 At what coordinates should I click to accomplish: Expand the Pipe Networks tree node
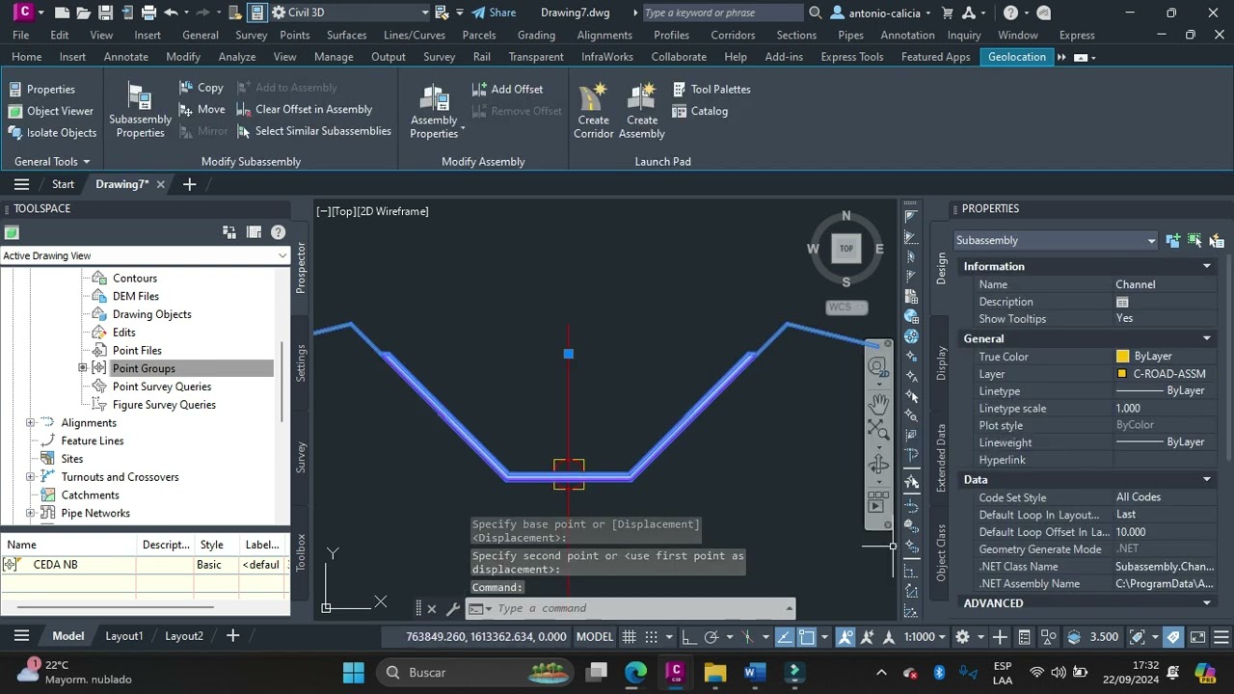pos(31,513)
